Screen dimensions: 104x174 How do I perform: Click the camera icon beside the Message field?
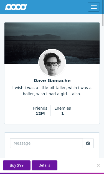(x=88, y=143)
